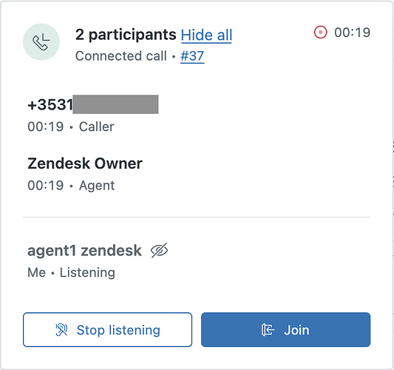This screenshot has height=370, width=394.
Task: Click the Caller role label
Action: (x=97, y=127)
